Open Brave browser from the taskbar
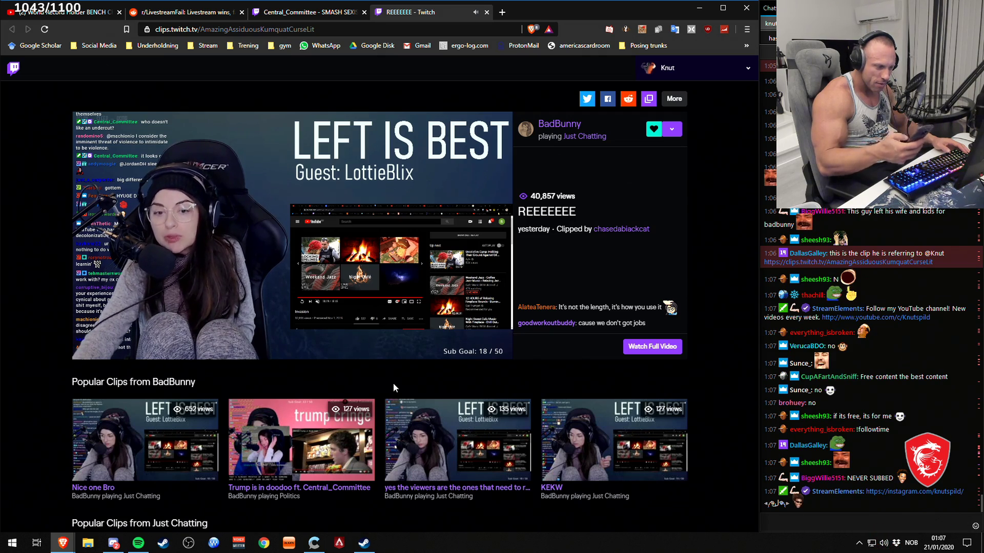The width and height of the screenshot is (984, 553). point(63,543)
